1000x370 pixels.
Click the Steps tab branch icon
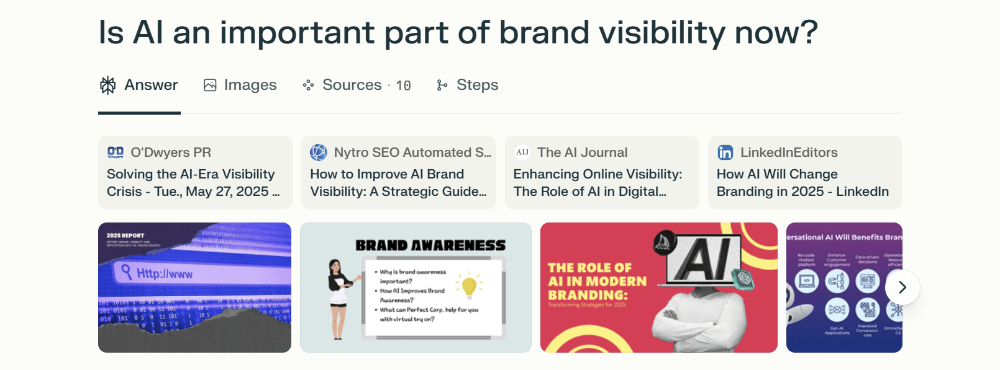pos(442,85)
